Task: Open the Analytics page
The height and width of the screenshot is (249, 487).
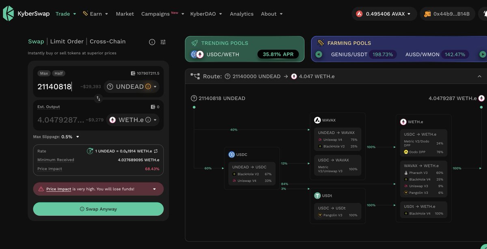Action: pos(241,14)
